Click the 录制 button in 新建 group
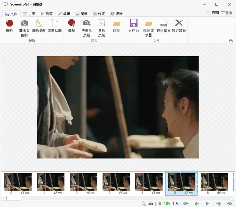The width and height of the screenshot is (236, 207). (x=9, y=26)
